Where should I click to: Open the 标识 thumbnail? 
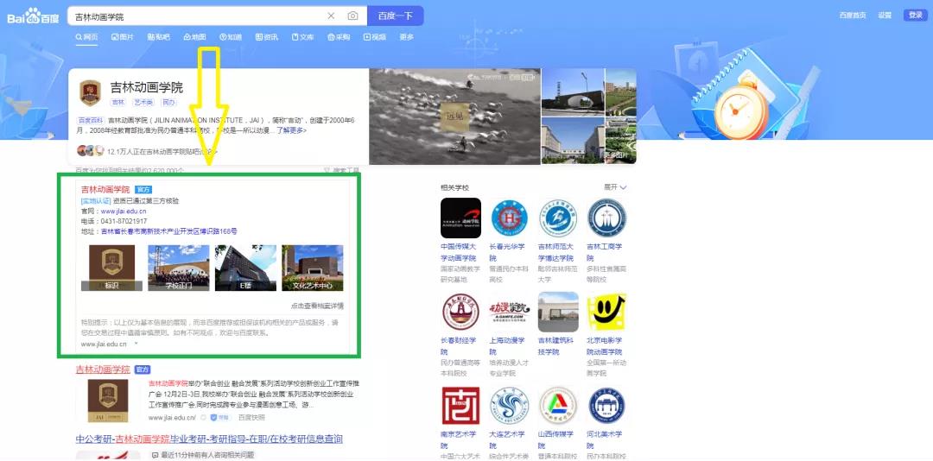coord(111,268)
